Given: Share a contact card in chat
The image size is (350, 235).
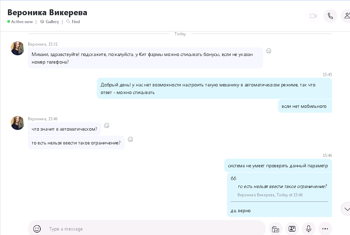Looking at the screenshot, I should pos(292,229).
